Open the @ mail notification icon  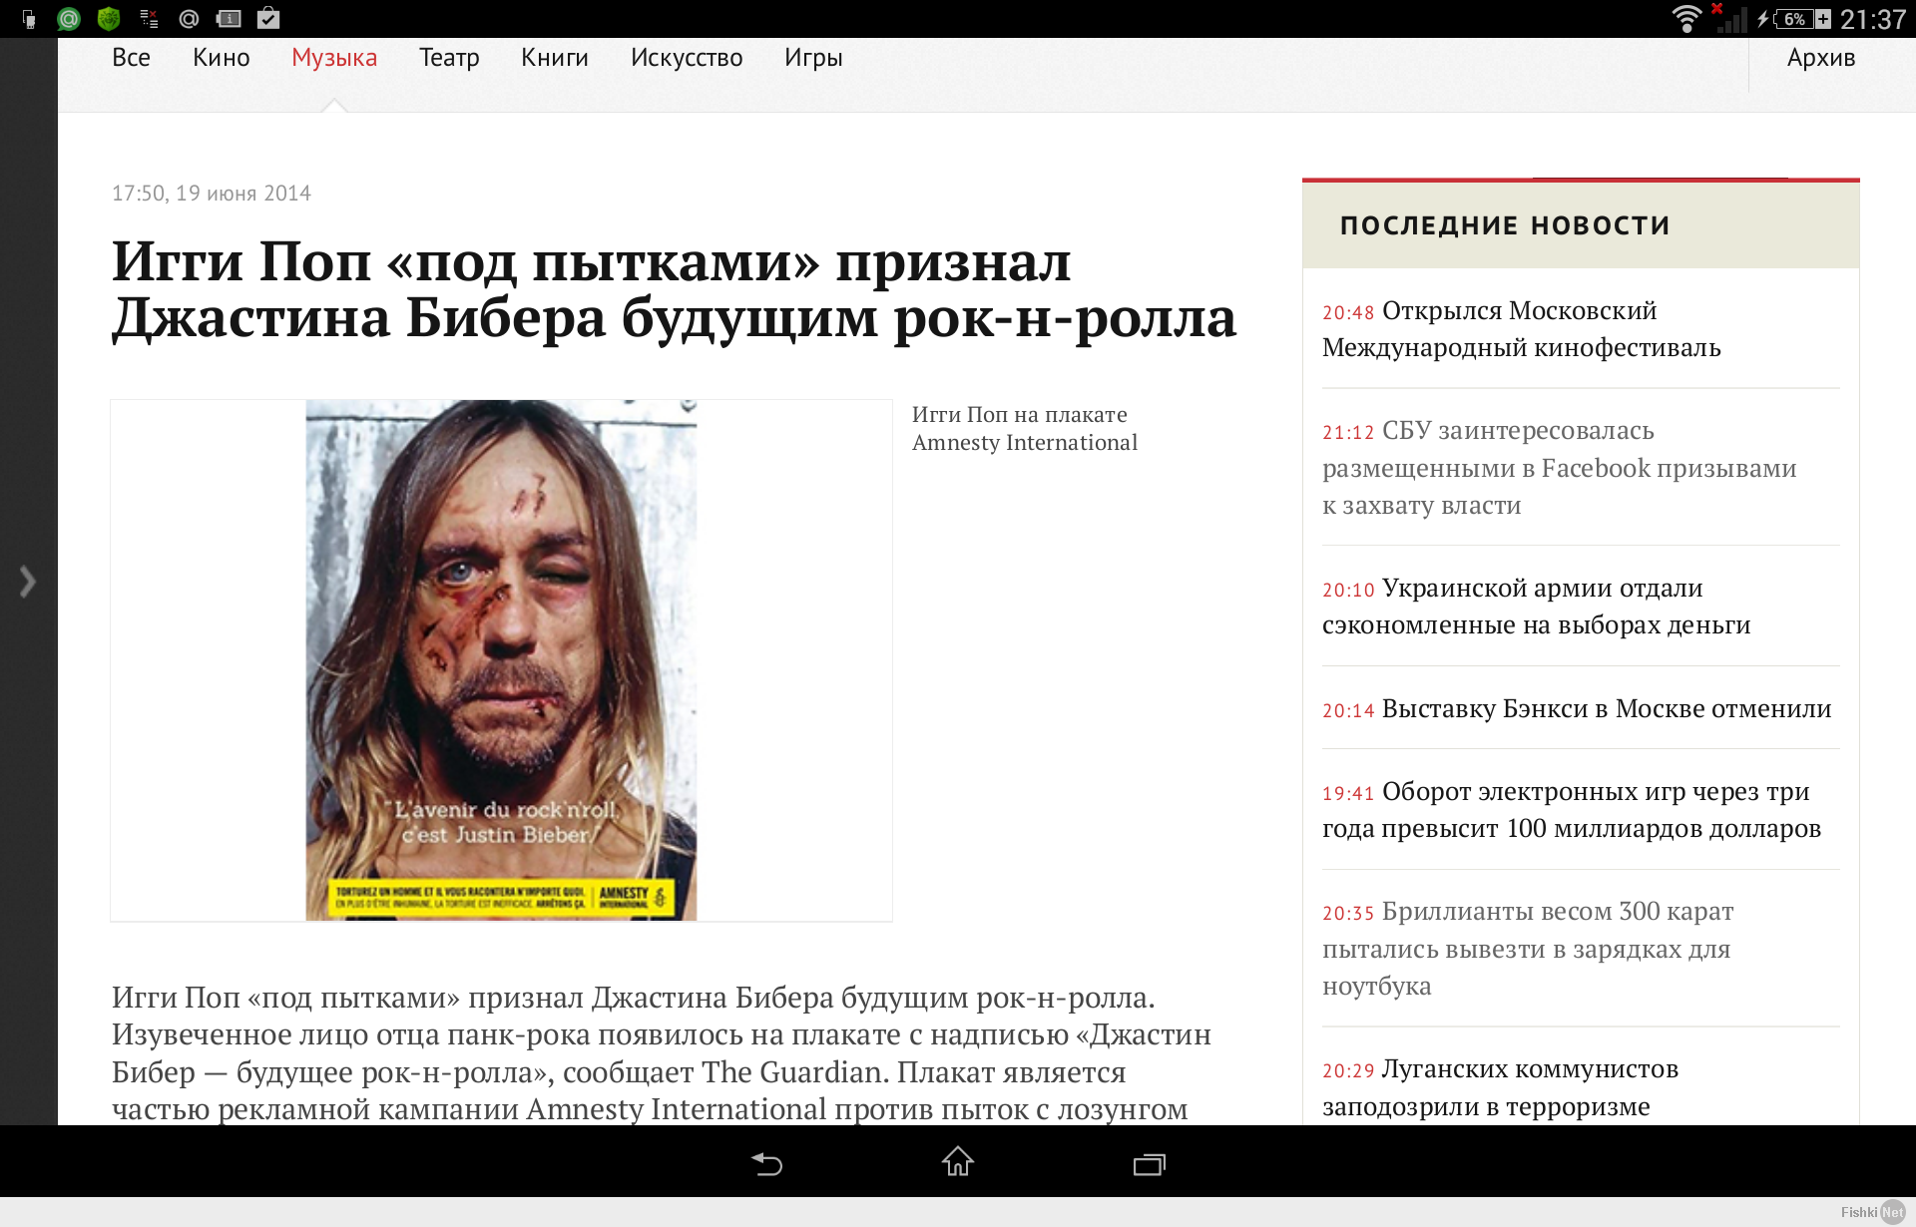click(x=189, y=19)
